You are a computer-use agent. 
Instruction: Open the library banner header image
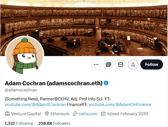84,28
